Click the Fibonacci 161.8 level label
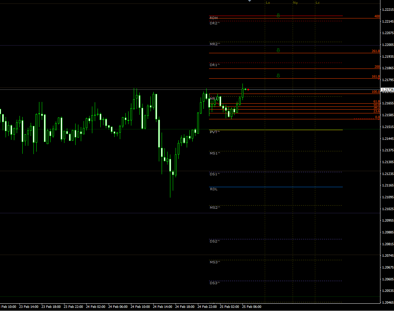The image size is (394, 311). [376, 77]
